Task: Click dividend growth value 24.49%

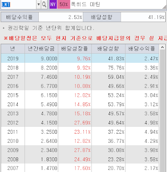Action: (82, 160)
